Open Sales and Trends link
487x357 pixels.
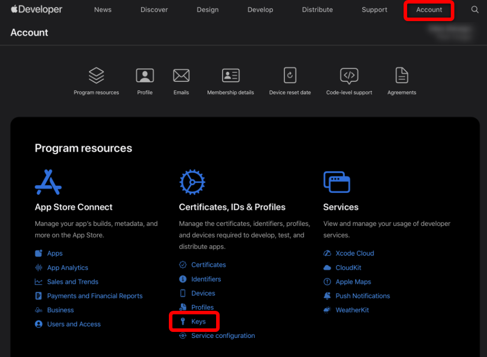(x=73, y=282)
